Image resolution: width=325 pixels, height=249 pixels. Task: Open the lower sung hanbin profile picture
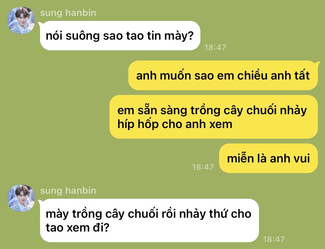click(x=21, y=198)
